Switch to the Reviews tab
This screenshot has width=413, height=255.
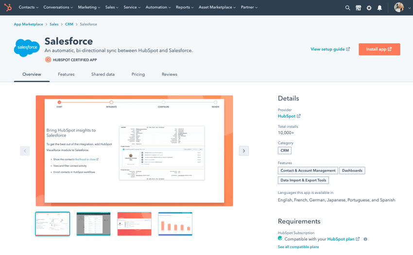(x=170, y=74)
